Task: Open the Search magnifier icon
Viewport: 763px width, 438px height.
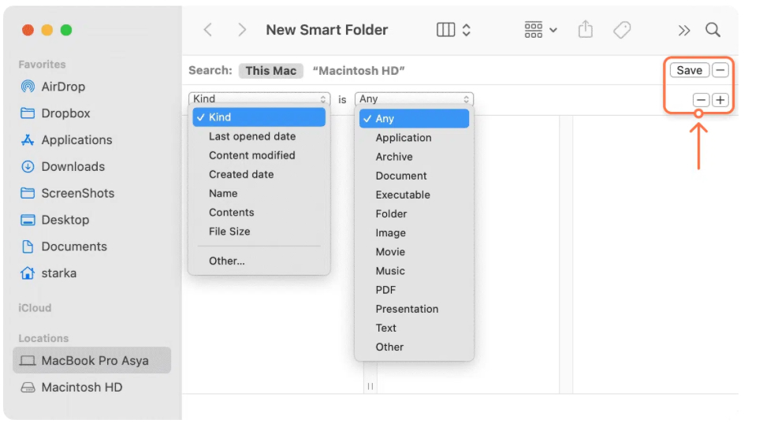Action: click(713, 30)
